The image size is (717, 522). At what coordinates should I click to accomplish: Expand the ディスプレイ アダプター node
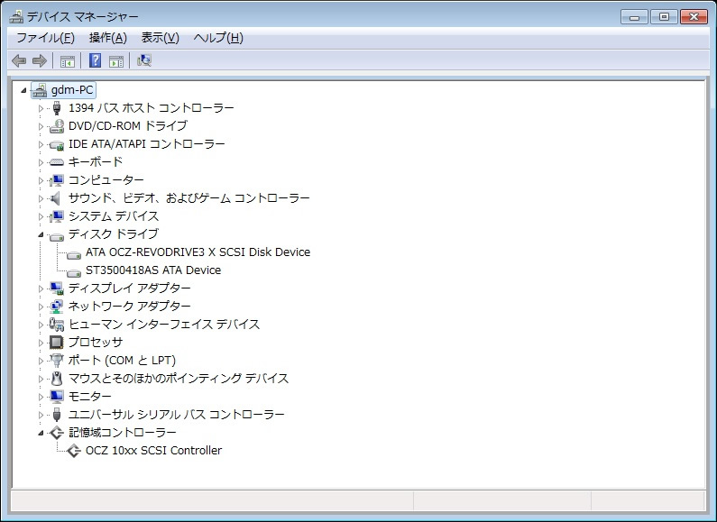(x=41, y=288)
